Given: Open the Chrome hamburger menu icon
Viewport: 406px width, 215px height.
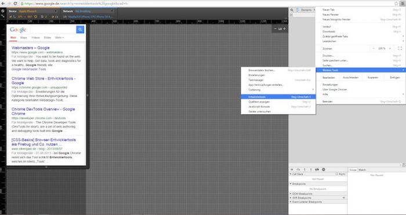Looking at the screenshot, I should (x=403, y=3).
